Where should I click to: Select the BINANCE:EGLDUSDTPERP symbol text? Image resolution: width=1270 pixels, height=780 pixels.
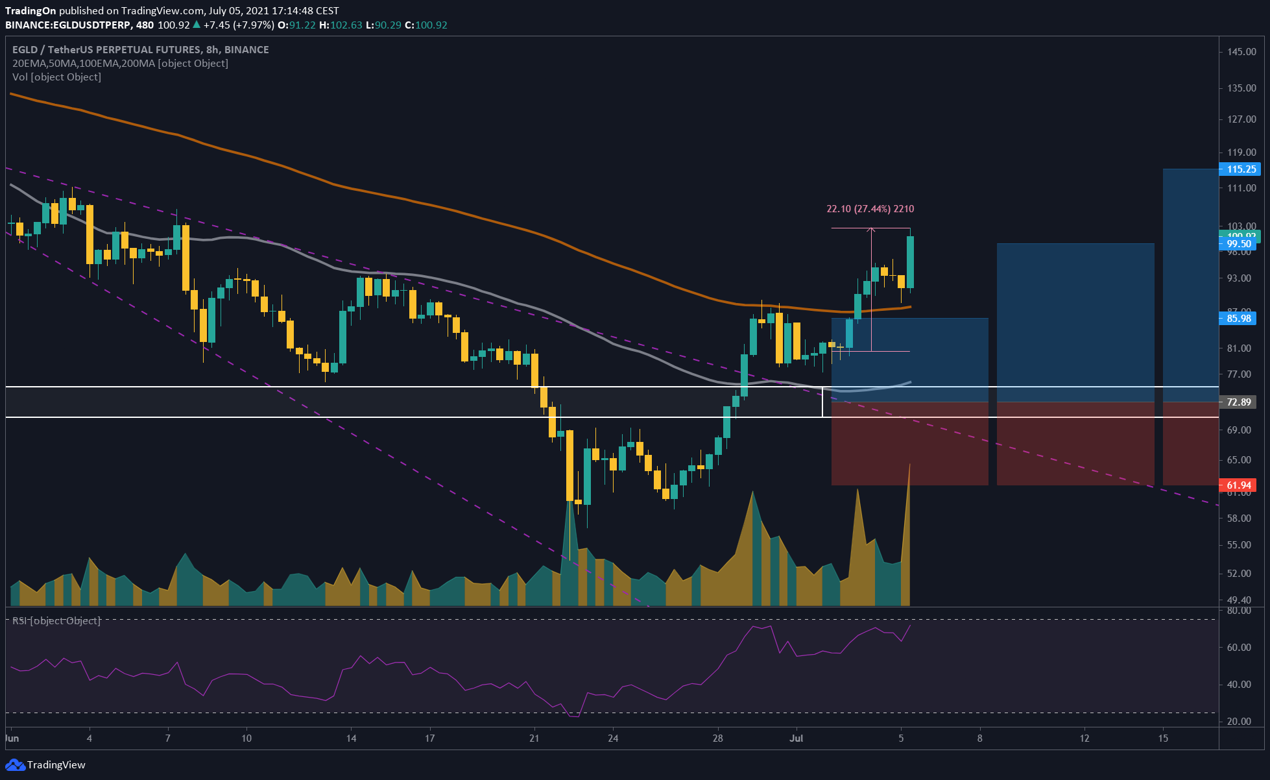pyautogui.click(x=68, y=25)
